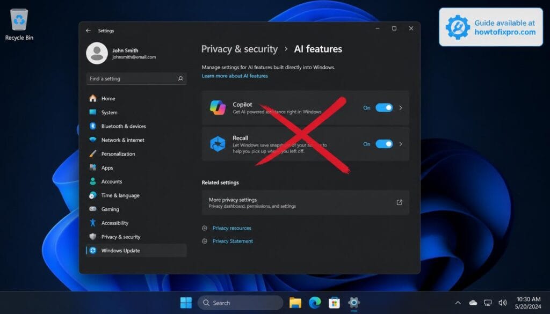Turn off the Copilot toggle
The width and height of the screenshot is (550, 314).
click(384, 107)
